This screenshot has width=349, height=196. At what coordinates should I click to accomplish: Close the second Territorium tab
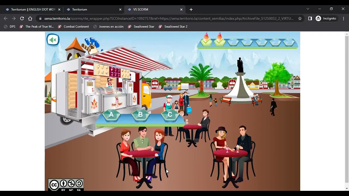pyautogui.click(x=120, y=9)
